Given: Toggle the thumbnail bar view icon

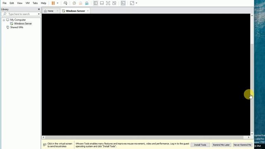Looking at the screenshot, I should point(102,3).
